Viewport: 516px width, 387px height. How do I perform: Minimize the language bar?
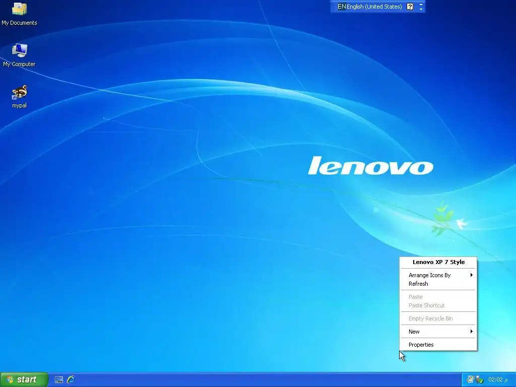[x=421, y=4]
